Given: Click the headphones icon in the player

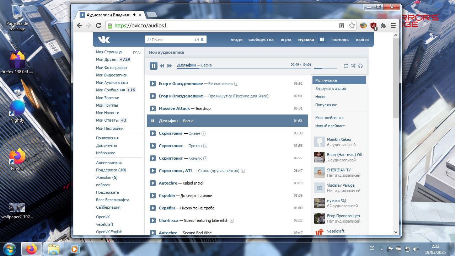Looking at the screenshot, I should click(360, 66).
